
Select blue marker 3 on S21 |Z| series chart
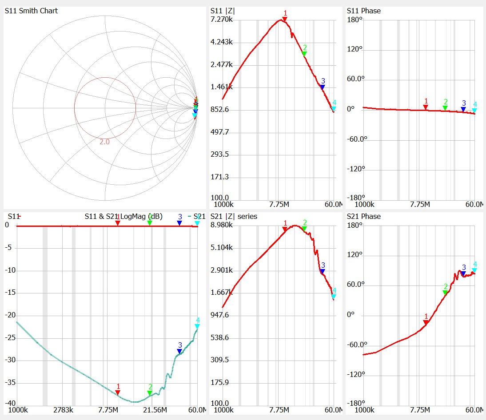323,271
